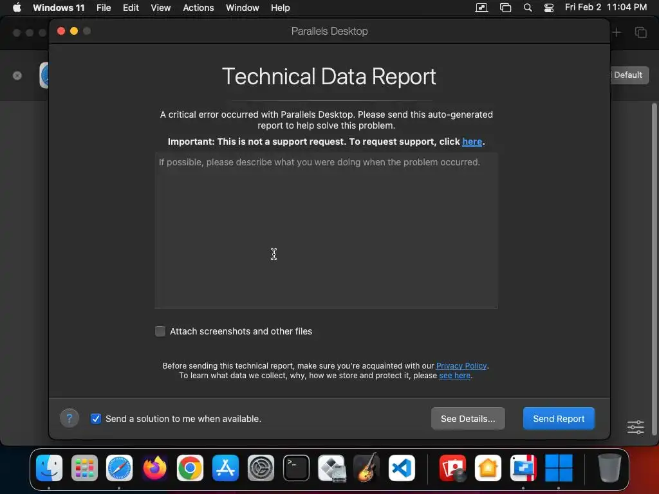Click the Parallels menu bar status icon
This screenshot has height=494, width=659.
coord(481,8)
